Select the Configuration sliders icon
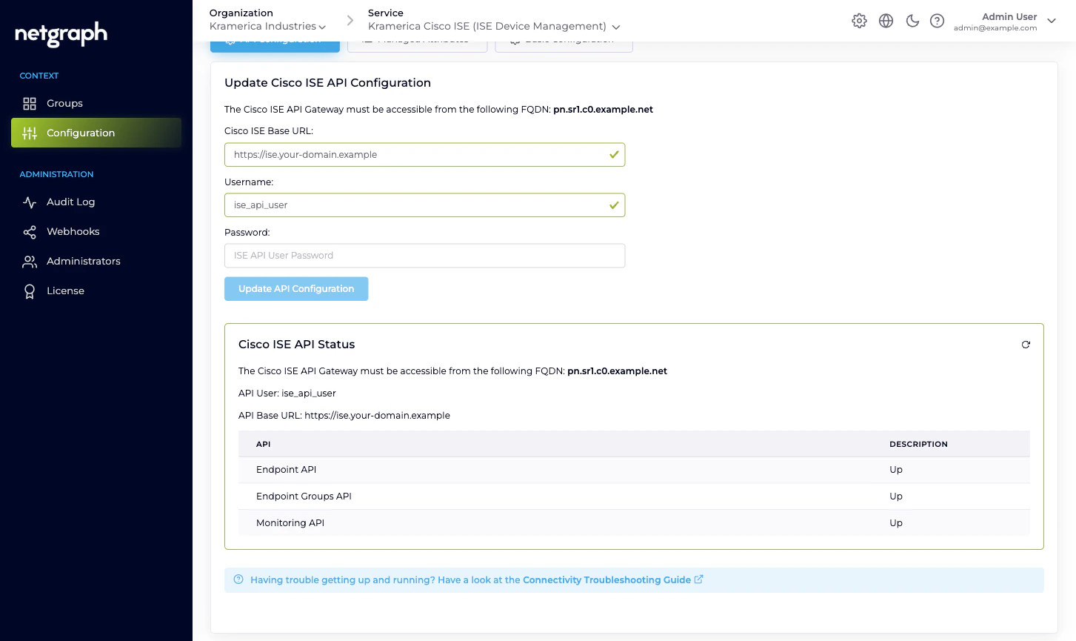 point(30,133)
